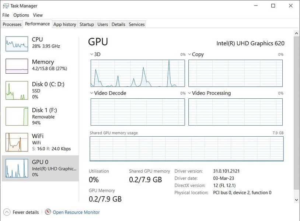
Task: Switch to the Startup tab
Action: [x=87, y=24]
